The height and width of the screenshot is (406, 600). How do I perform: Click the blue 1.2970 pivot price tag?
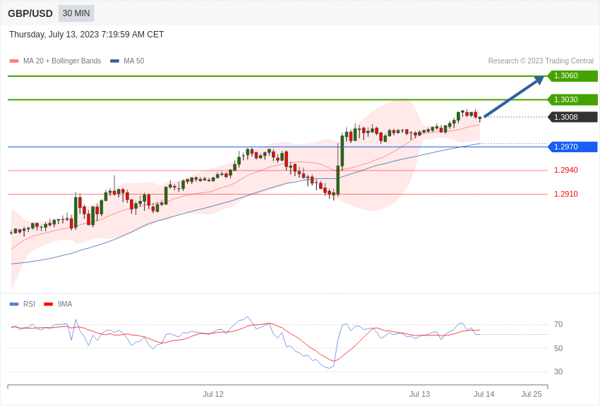coord(572,147)
